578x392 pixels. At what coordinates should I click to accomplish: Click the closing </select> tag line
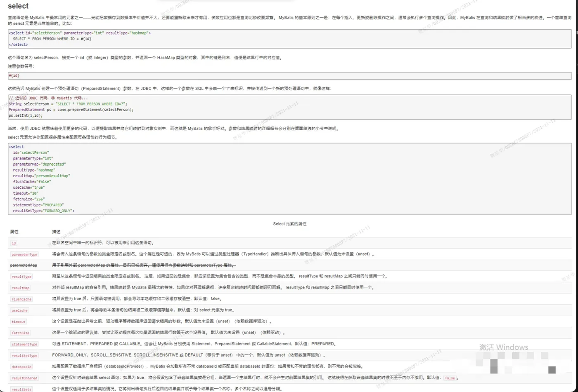point(18,45)
